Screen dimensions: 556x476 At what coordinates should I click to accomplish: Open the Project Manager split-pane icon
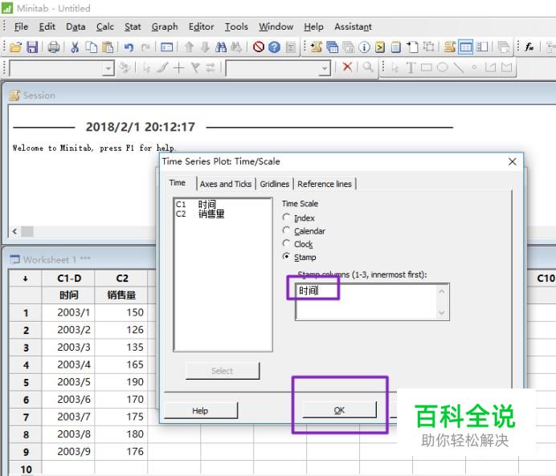tap(481, 47)
